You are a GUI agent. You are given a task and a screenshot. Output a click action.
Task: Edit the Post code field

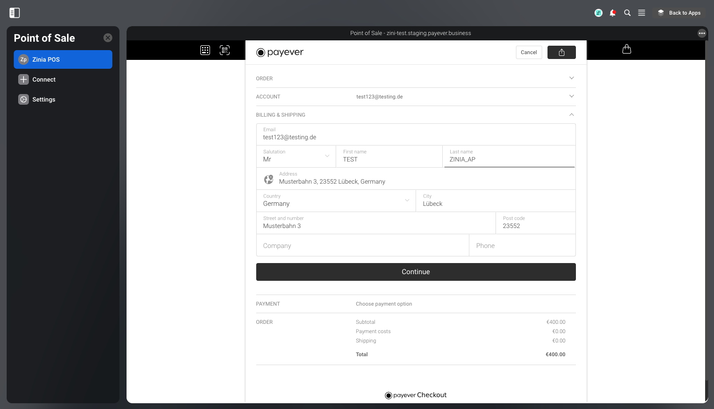click(536, 223)
